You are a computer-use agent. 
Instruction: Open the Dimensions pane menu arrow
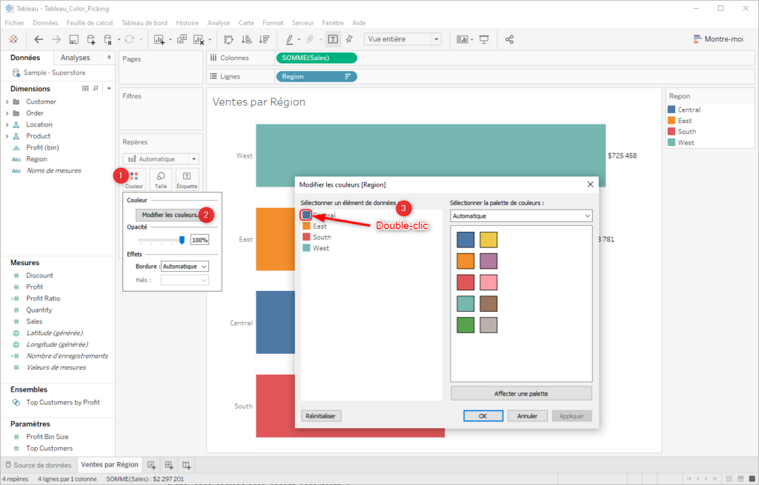coord(109,89)
